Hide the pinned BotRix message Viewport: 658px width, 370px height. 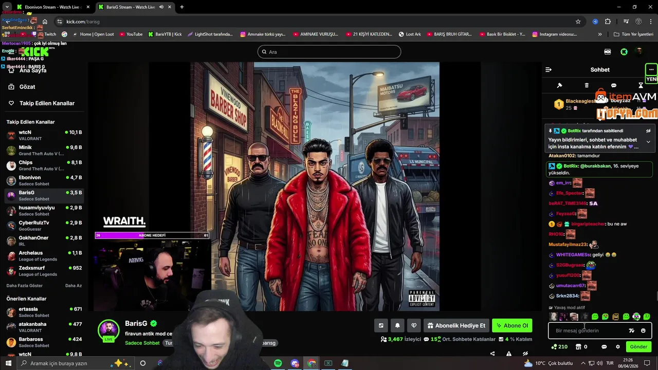tap(648, 131)
